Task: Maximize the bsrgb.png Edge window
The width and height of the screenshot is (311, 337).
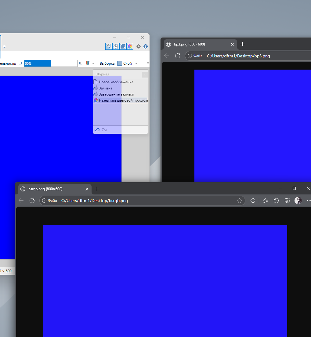Action: point(294,188)
